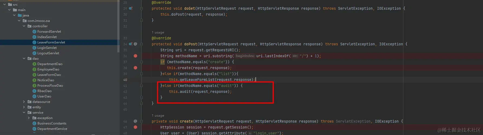This screenshot has height=135, width=483.
Task: Fold the create method at line 46
Action: point(141,121)
